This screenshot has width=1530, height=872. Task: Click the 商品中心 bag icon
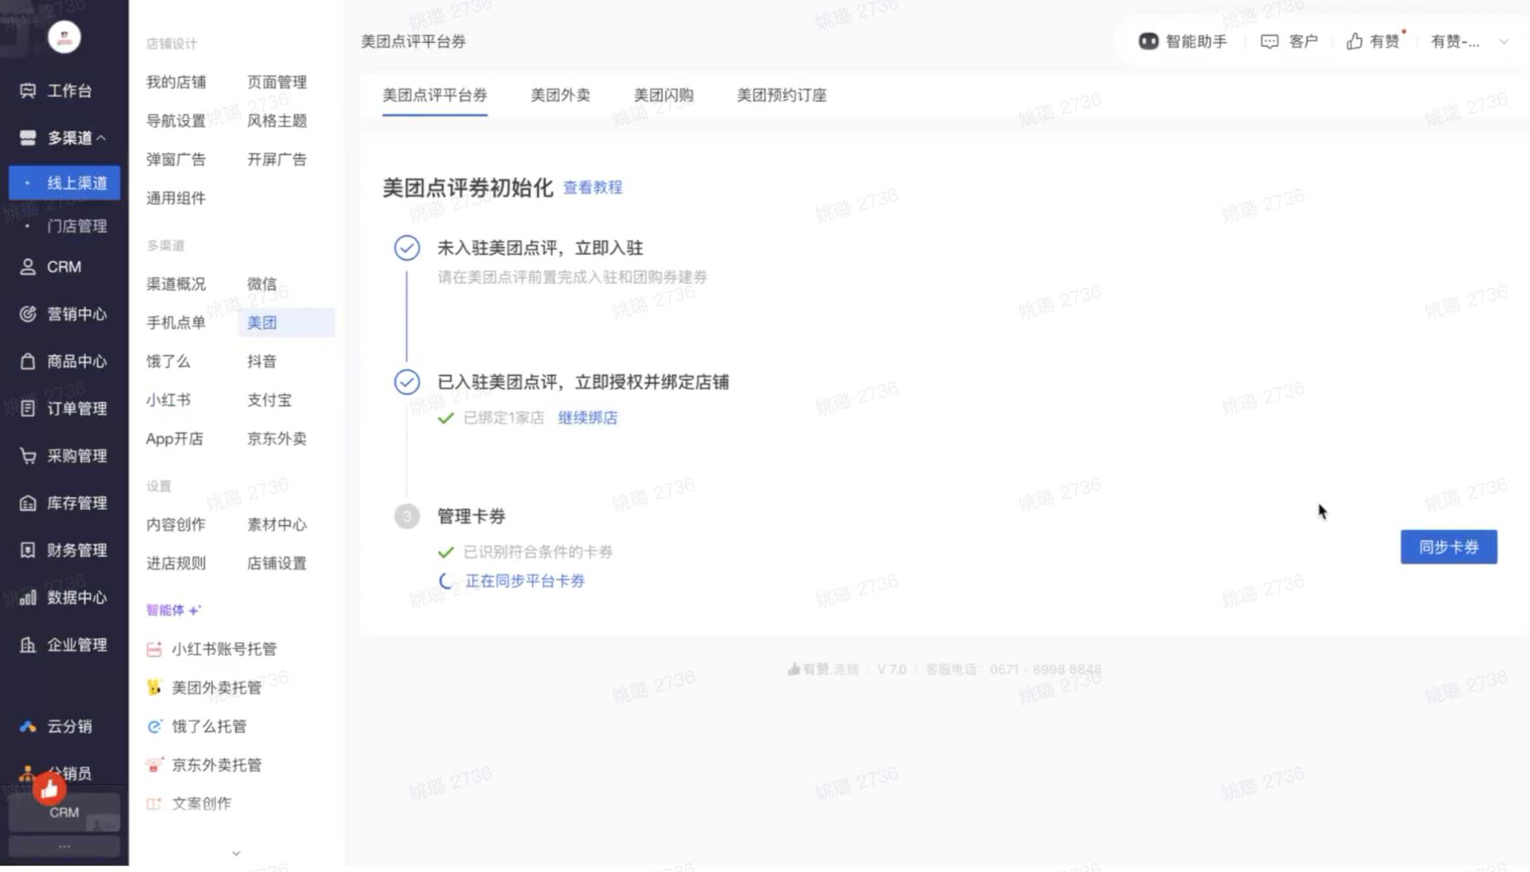[x=27, y=361]
